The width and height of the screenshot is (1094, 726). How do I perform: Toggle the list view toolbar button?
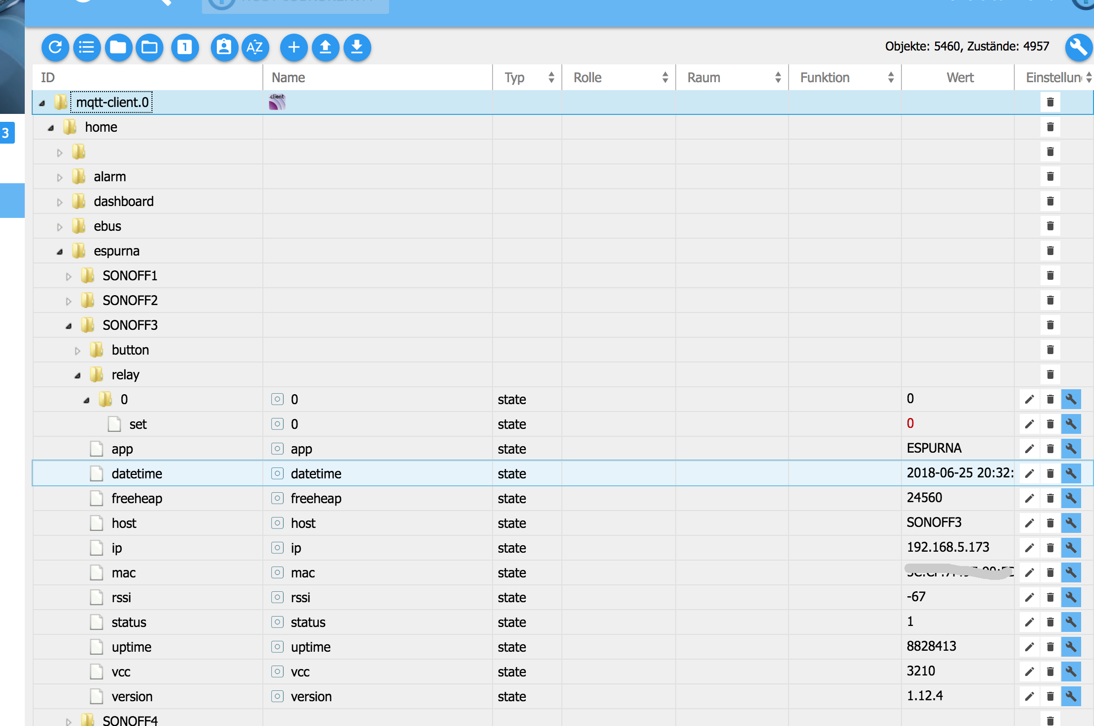pyautogui.click(x=87, y=48)
